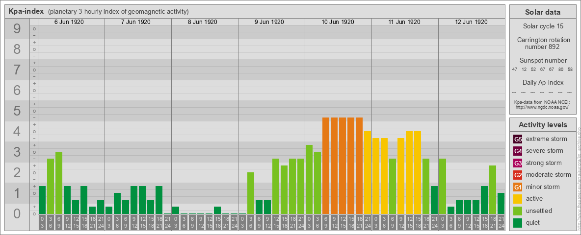Click the 'moderate storm' legend label
The image size is (581, 235).
(x=549, y=175)
